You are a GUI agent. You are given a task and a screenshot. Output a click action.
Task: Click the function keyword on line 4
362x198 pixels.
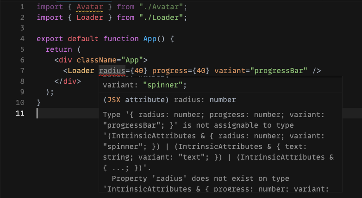point(121,39)
